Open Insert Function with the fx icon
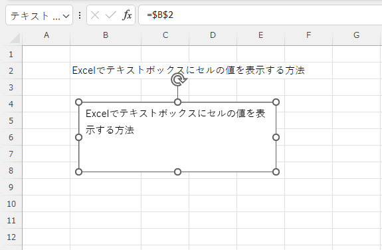 127,15
